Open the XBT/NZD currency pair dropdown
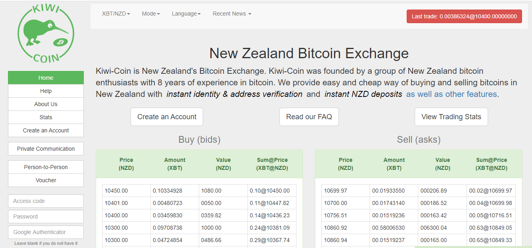This screenshot has height=248, width=532. pos(116,14)
